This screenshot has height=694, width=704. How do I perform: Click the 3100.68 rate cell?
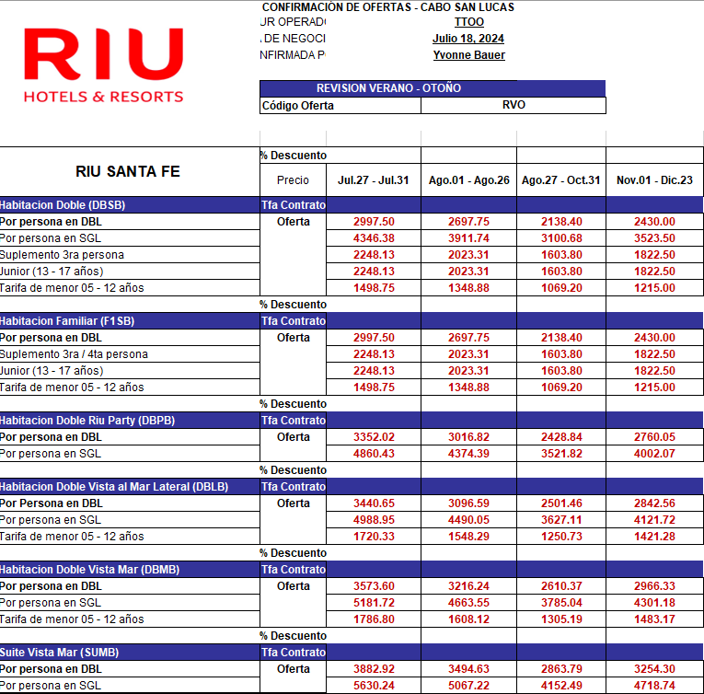coord(561,238)
